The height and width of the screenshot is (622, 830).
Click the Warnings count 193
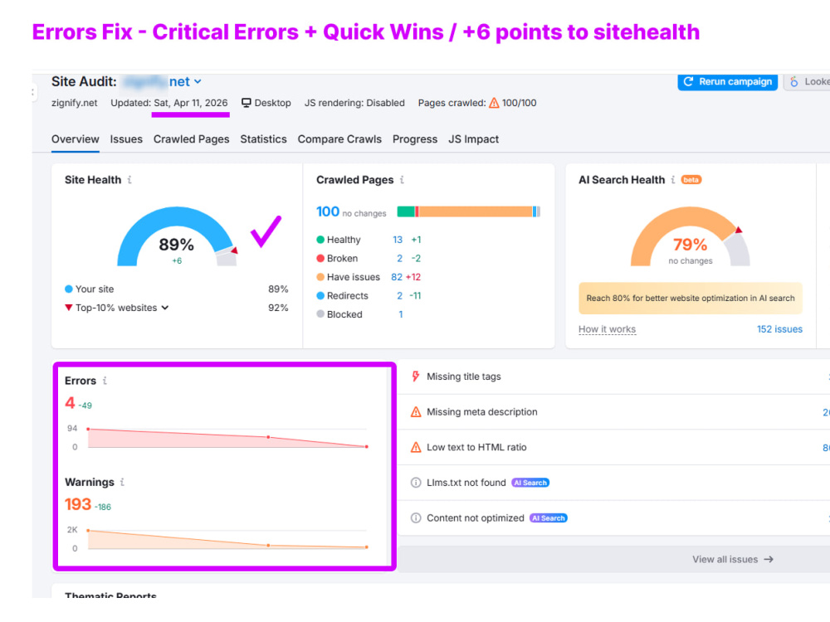[78, 504]
